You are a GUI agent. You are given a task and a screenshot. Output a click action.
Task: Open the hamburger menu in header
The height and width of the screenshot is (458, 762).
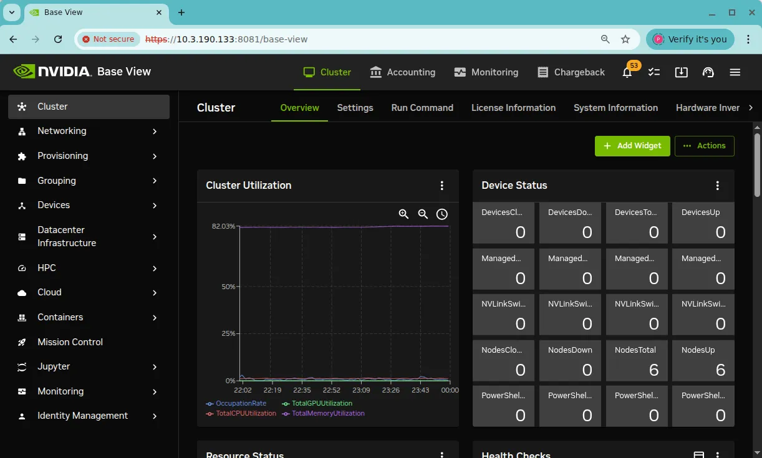pyautogui.click(x=735, y=72)
